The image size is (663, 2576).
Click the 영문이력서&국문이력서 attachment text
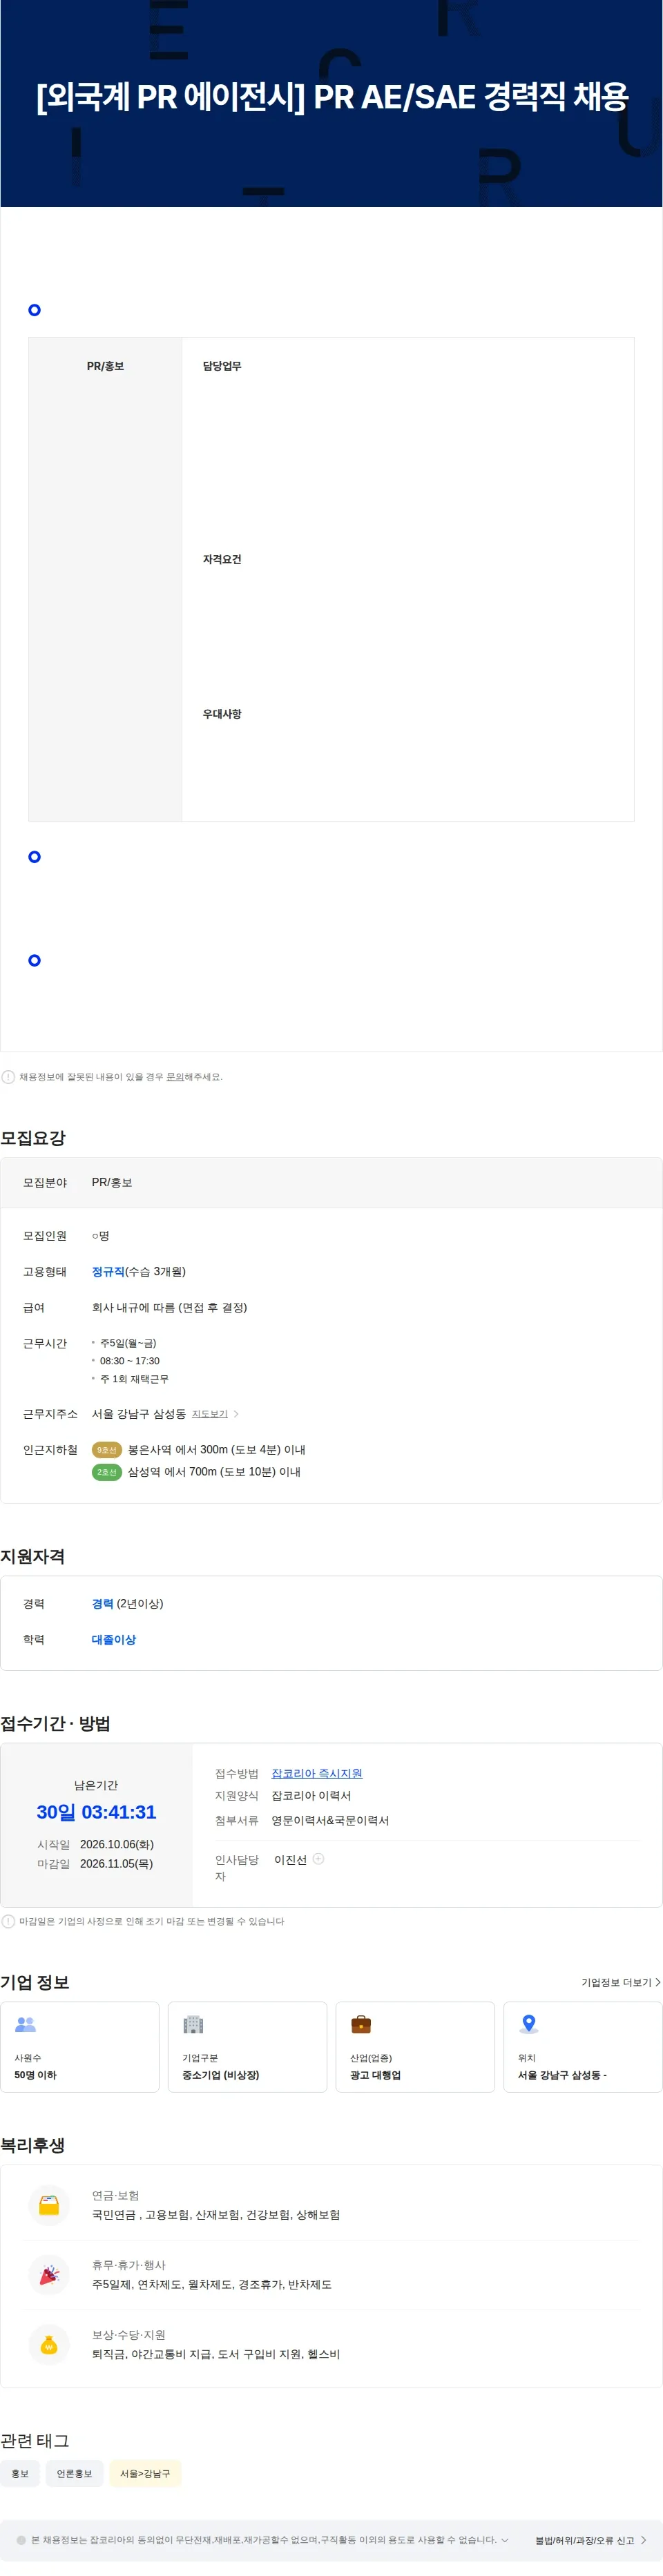[330, 1821]
